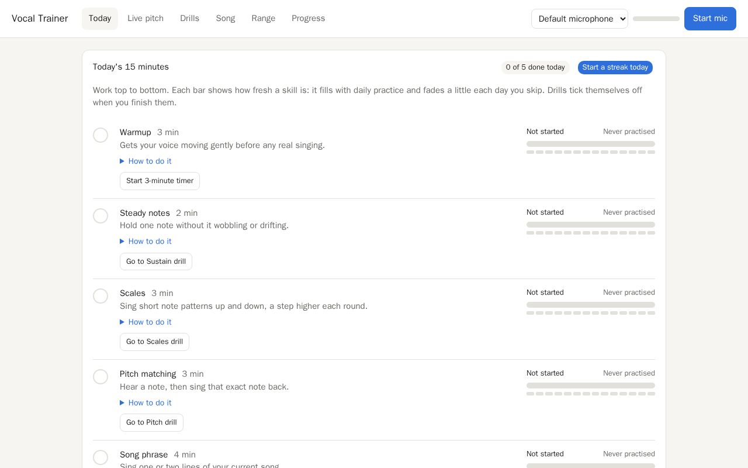
Task: Select the Progress tab
Action: coord(309,19)
